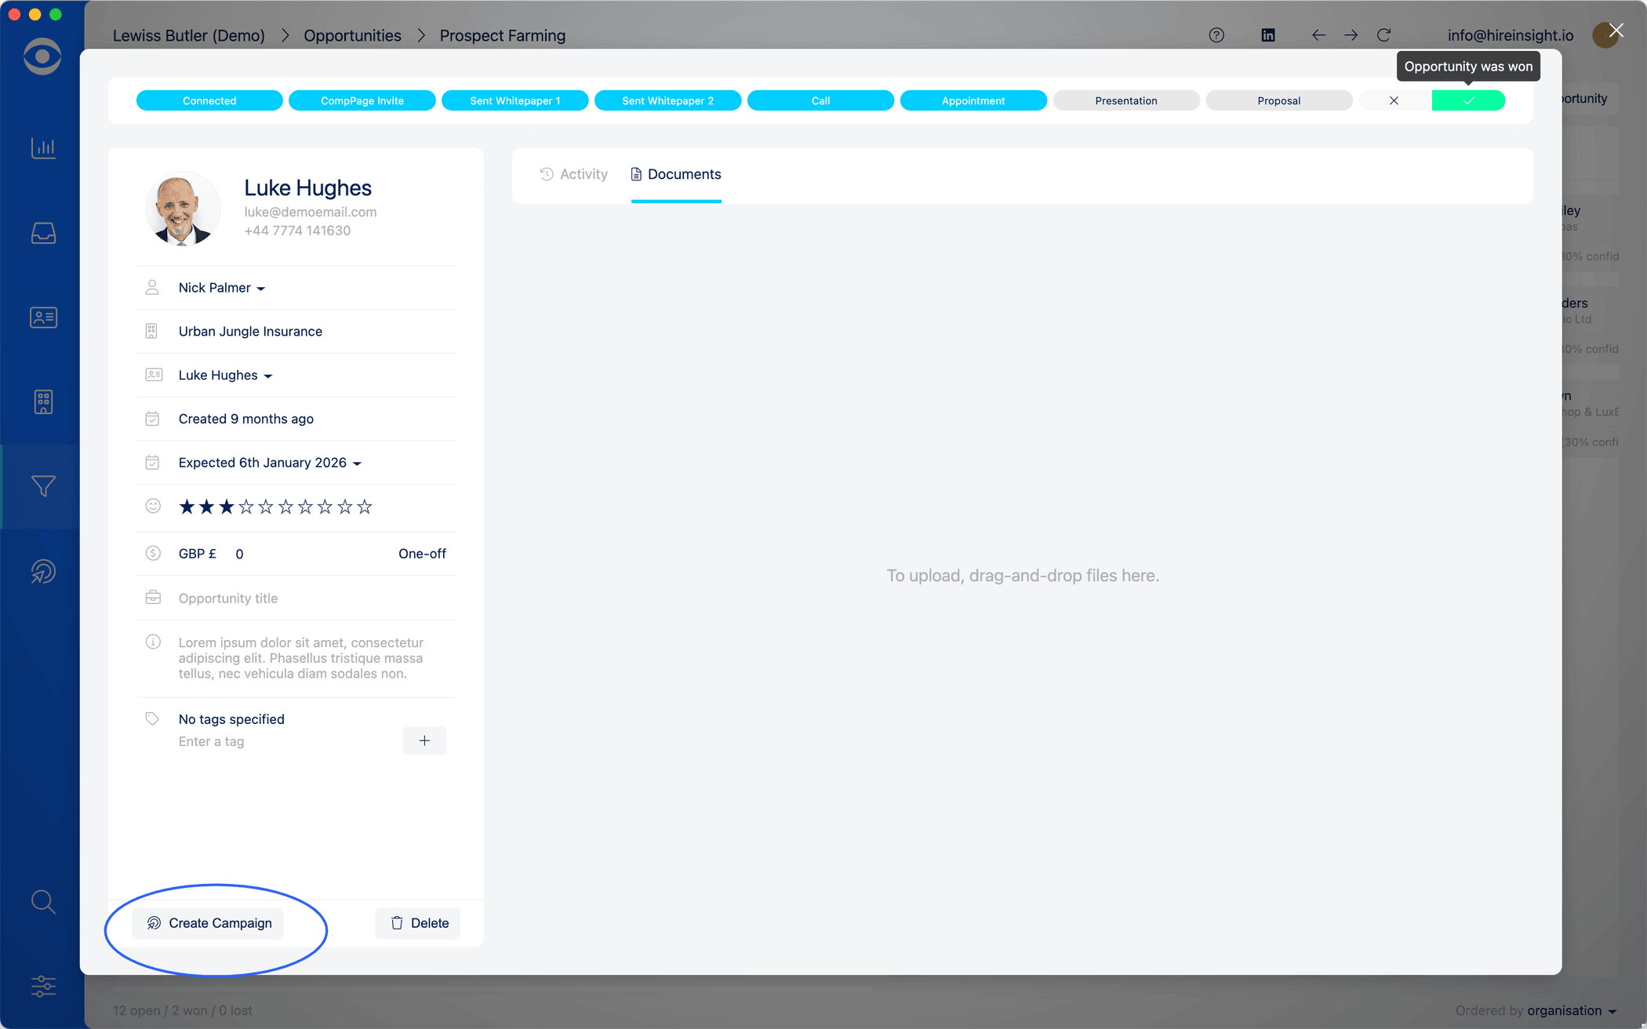
Task: Click the help question mark icon
Action: click(x=1216, y=35)
